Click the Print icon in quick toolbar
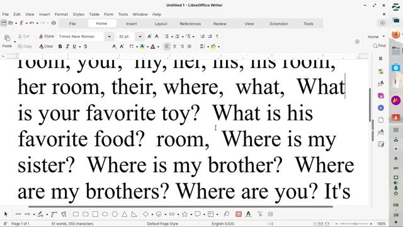The height and width of the screenshot is (227, 403). coord(54,23)
